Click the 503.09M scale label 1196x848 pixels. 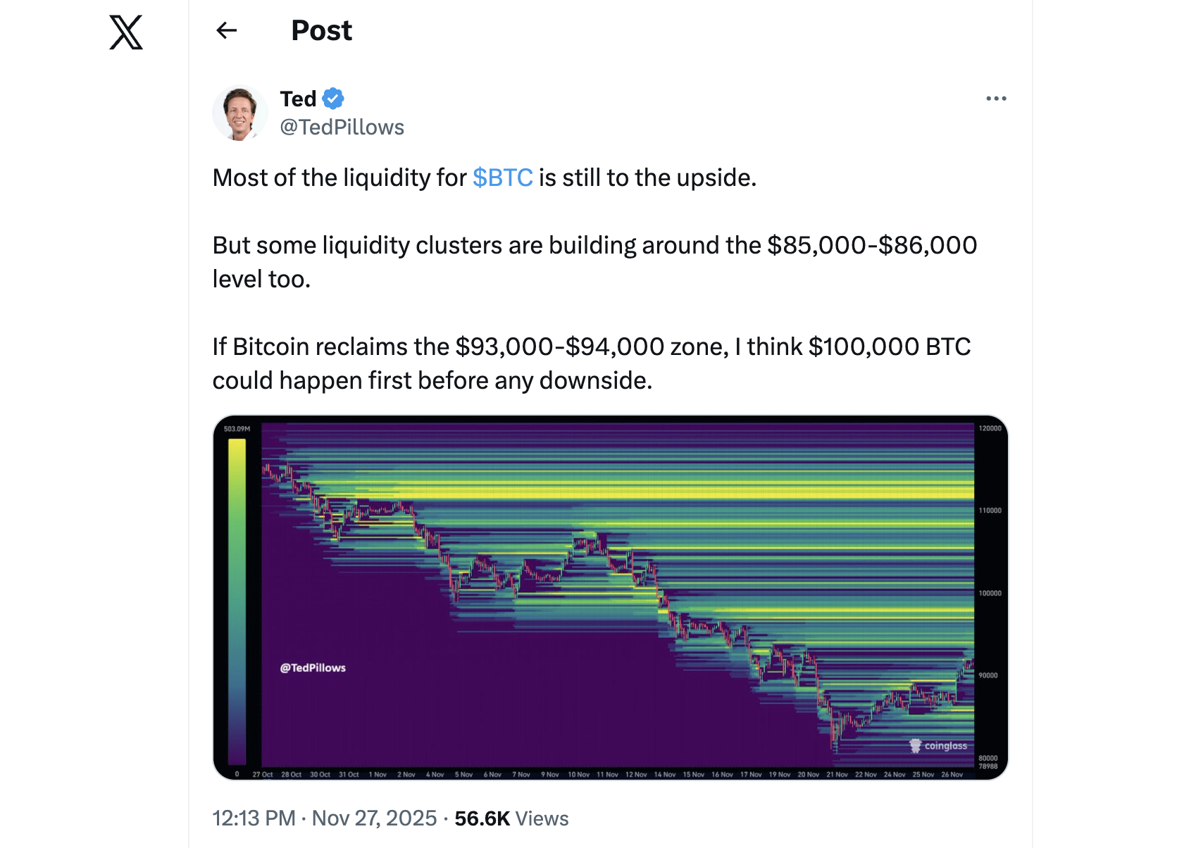[237, 429]
